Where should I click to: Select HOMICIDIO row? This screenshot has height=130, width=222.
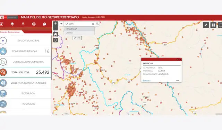tap(25, 104)
